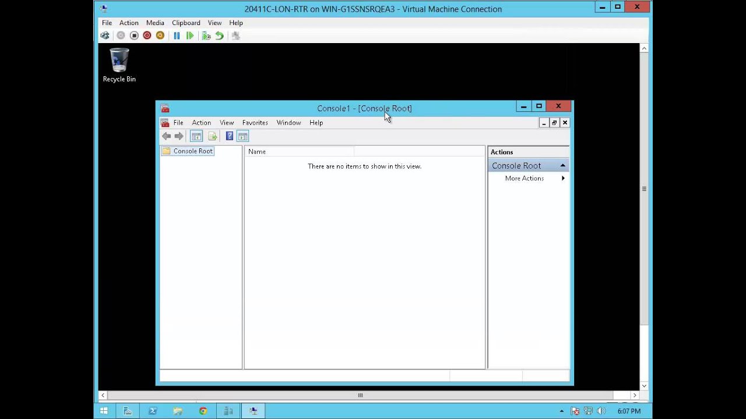Open the VM connection File menu
Viewport: 746px width, 419px height.
107,23
